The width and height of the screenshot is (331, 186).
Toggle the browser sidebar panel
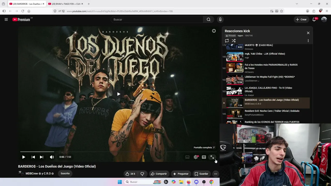pyautogui.click(x=4, y=11)
